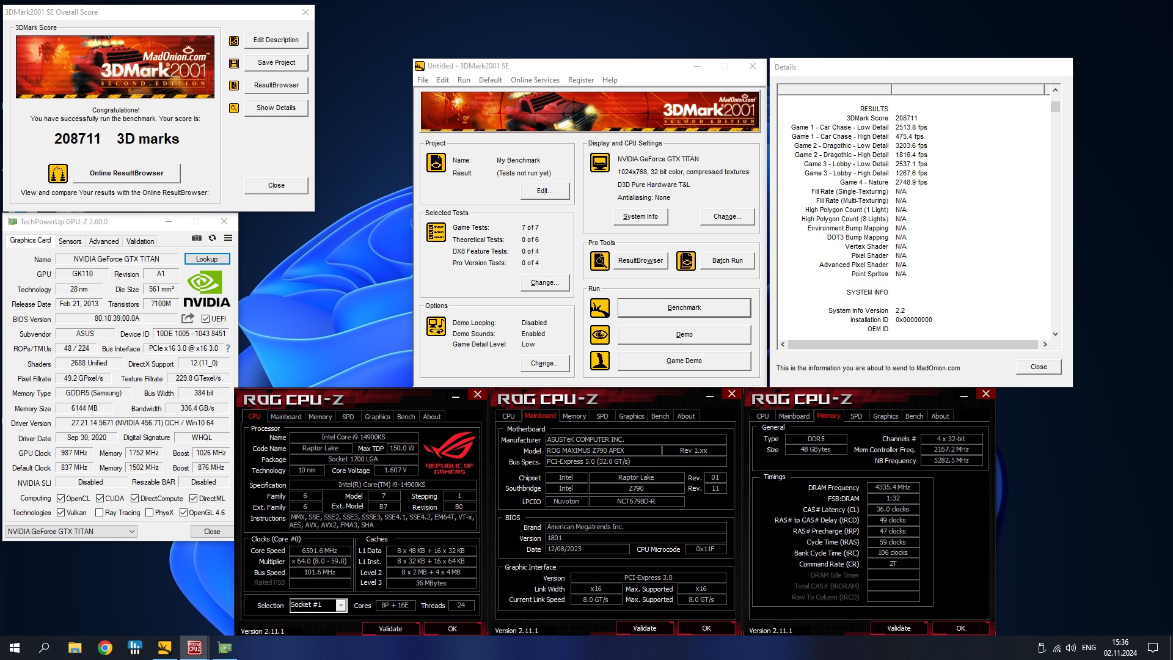The height and width of the screenshot is (660, 1173).
Task: Click the Options icon in 3DMark2001
Action: (x=436, y=326)
